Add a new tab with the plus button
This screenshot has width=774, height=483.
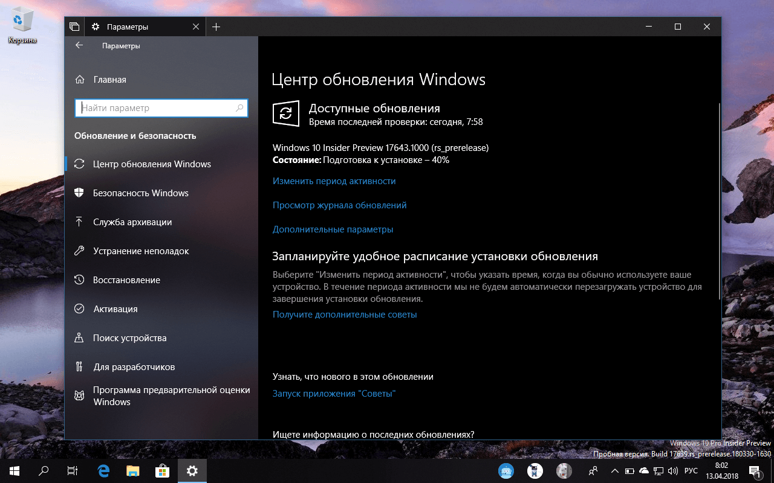tap(216, 27)
